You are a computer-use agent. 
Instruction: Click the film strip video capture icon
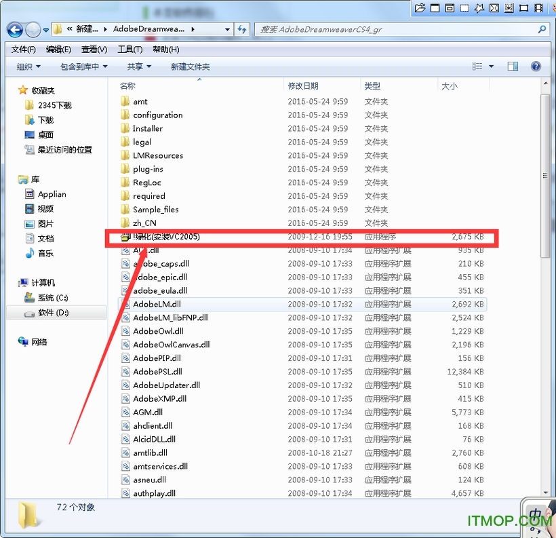pos(538,8)
